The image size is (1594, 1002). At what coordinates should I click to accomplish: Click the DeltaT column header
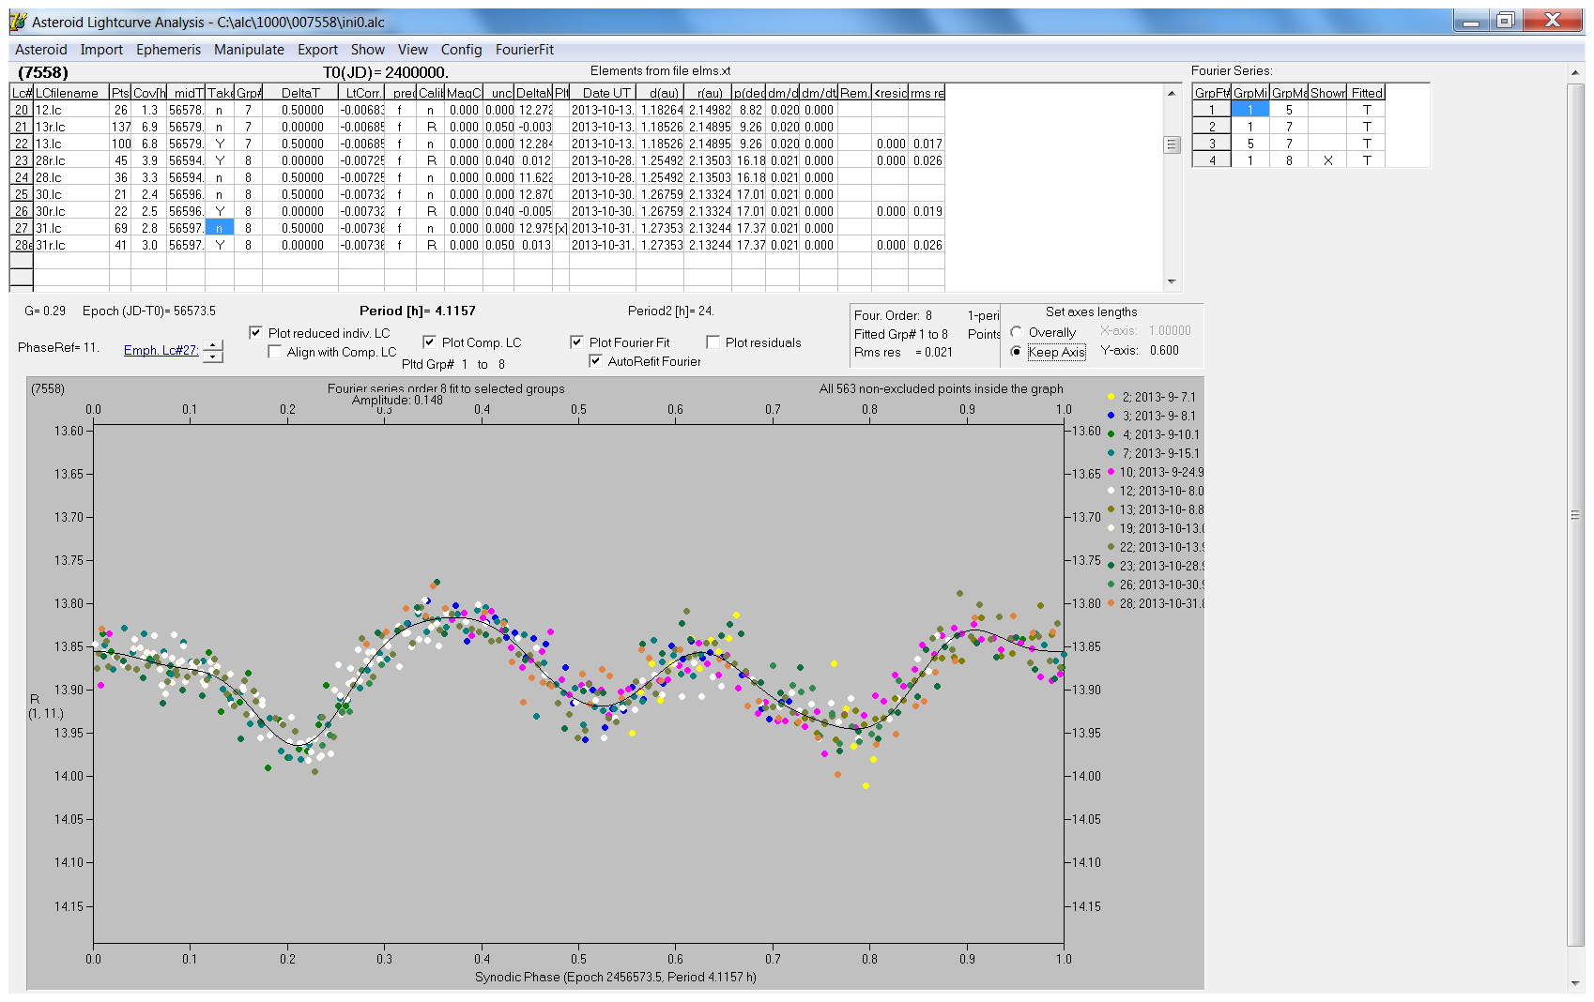[300, 93]
